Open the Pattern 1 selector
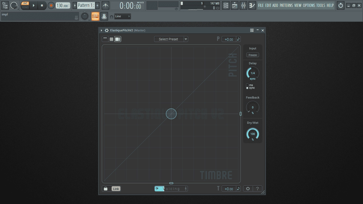 click(x=86, y=5)
